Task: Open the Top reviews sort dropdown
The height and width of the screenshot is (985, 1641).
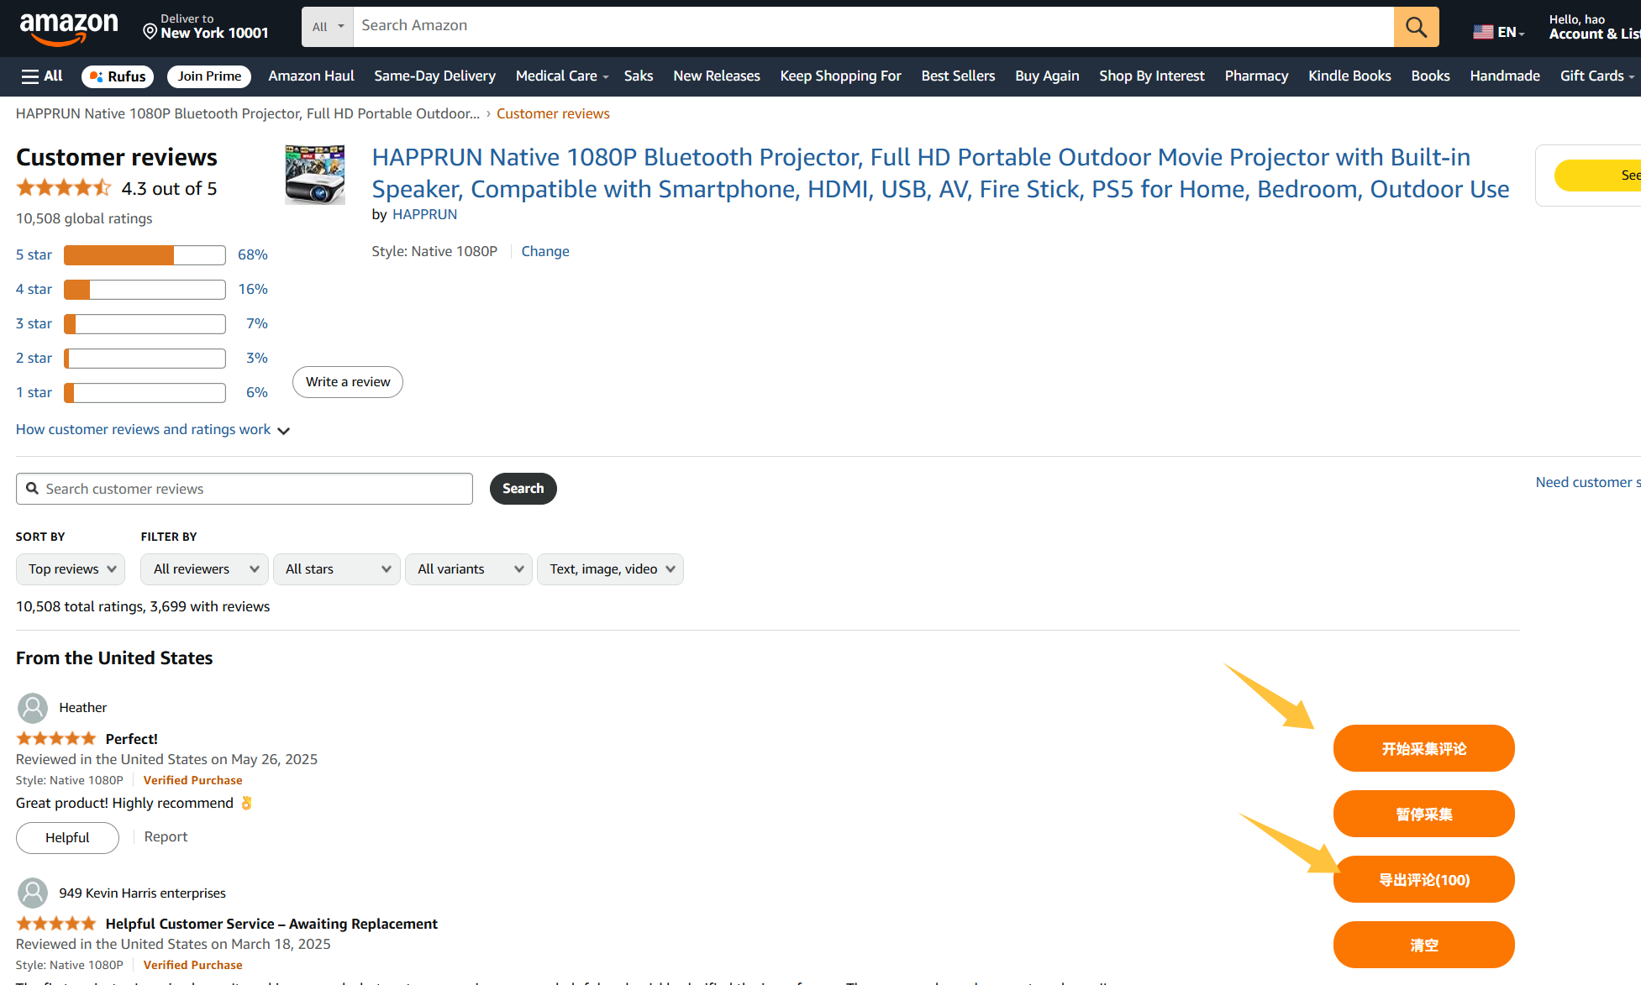Action: click(x=71, y=569)
